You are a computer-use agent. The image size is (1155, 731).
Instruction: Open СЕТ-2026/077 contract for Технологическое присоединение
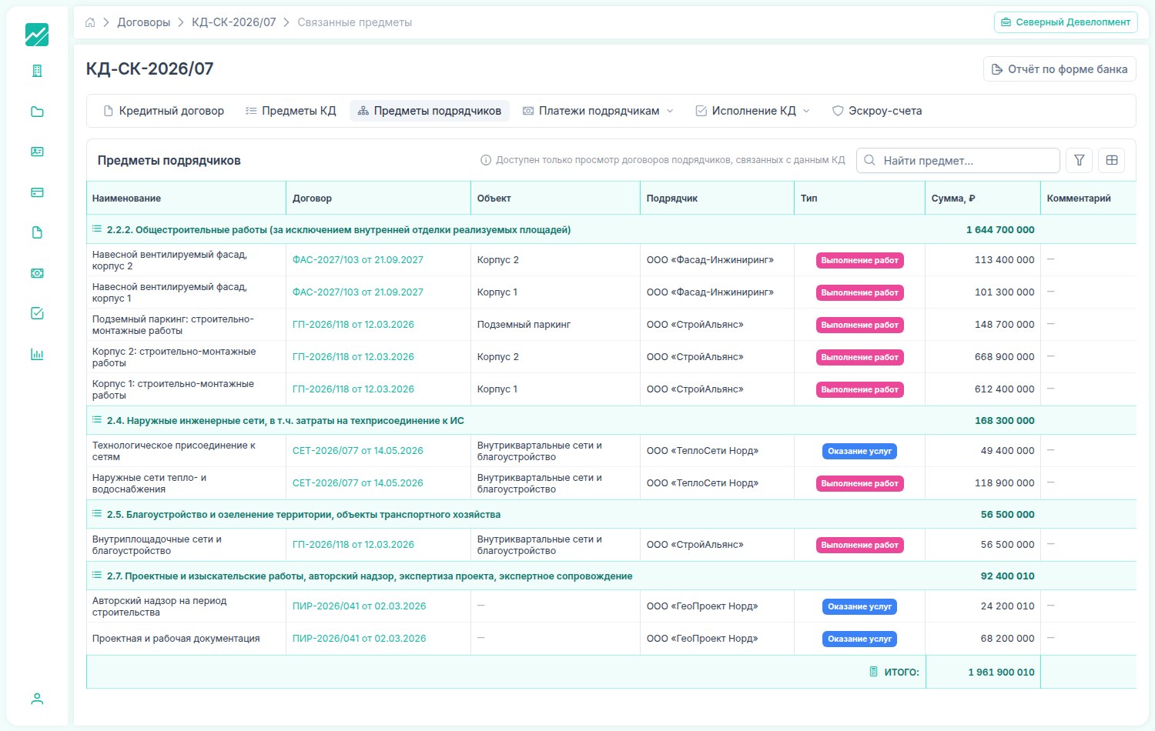[358, 451]
